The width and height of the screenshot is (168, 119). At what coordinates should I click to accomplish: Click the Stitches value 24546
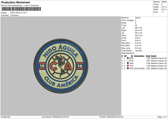pos(164,2)
